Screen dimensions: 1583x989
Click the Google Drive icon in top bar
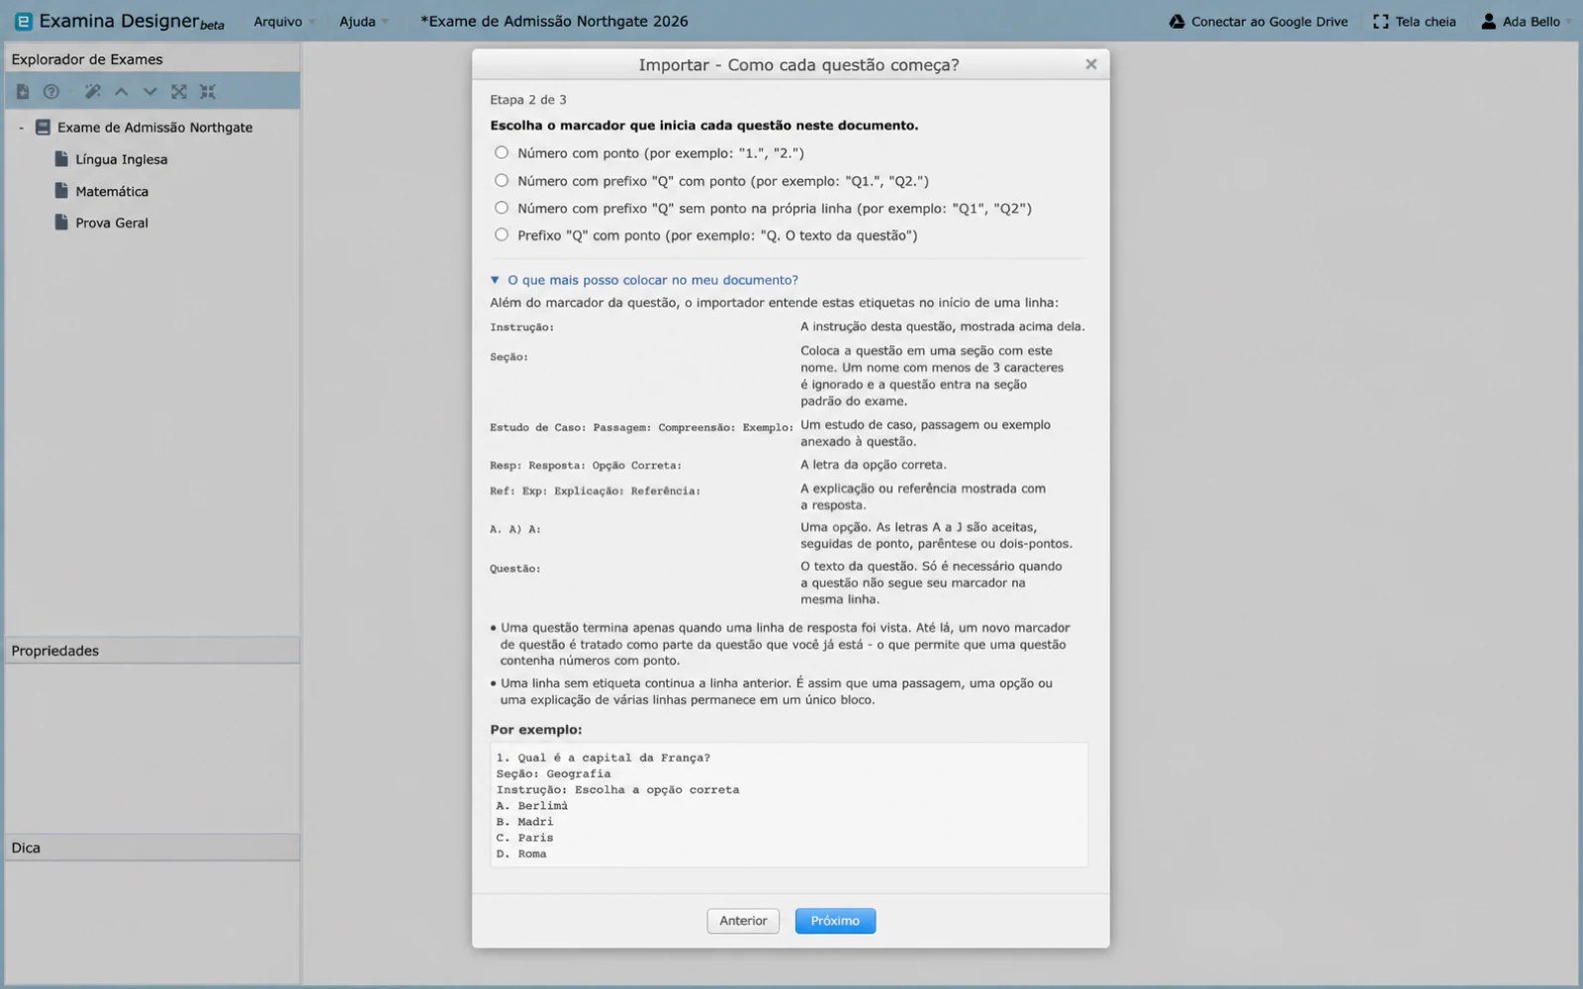pos(1176,22)
